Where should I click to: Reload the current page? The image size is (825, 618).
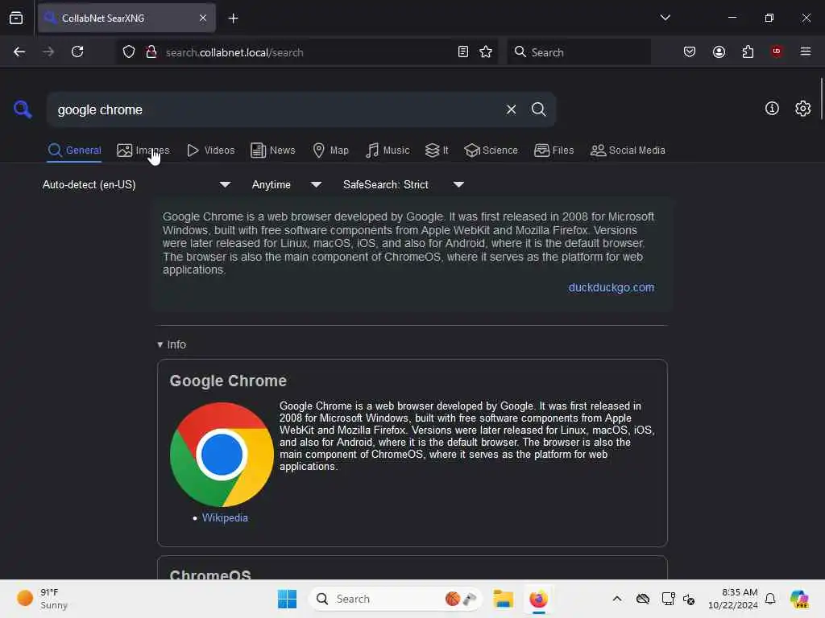click(77, 52)
